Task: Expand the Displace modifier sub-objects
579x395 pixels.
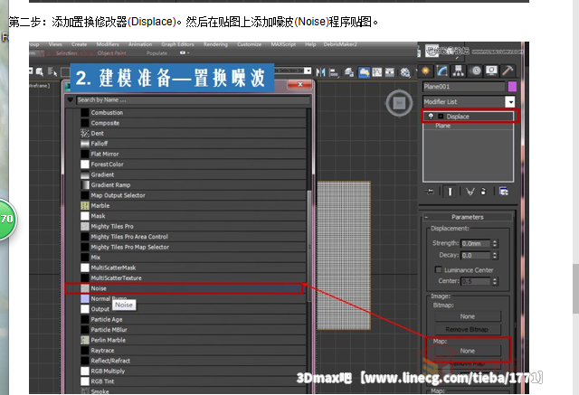Action: 441,117
